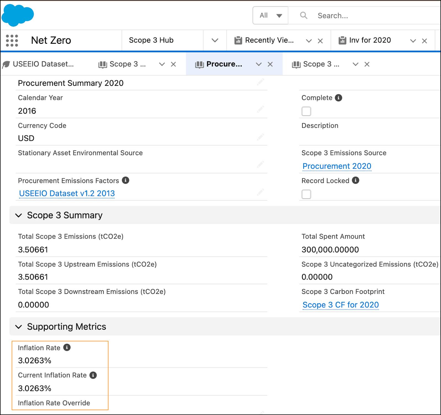This screenshot has height=415, width=441.
Task: Collapse the Scope 3 Summary section
Action: (18, 215)
